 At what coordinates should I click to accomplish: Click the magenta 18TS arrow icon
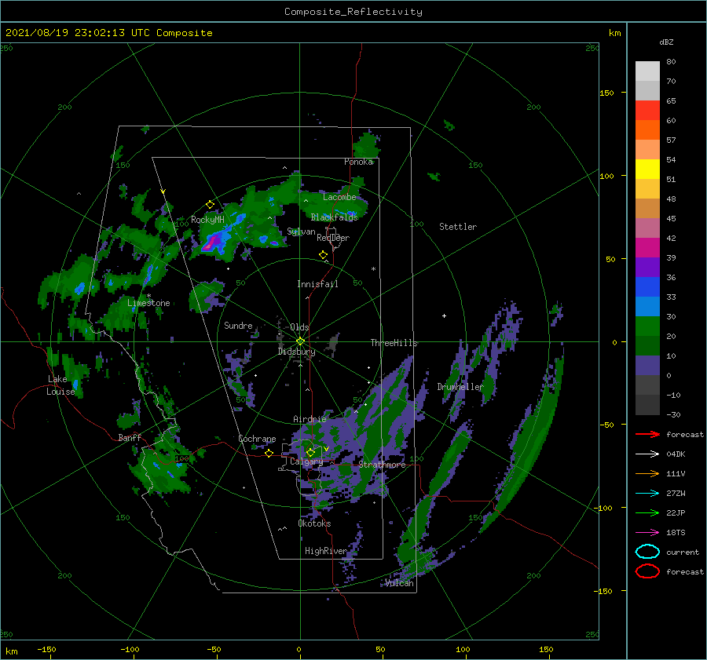[x=647, y=533]
